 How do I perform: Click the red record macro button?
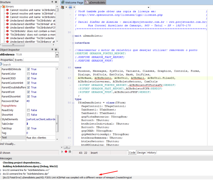(x=66, y=152)
